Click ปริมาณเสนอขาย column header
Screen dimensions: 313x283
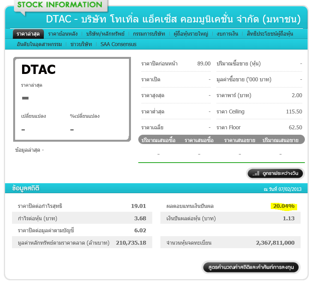(280, 140)
